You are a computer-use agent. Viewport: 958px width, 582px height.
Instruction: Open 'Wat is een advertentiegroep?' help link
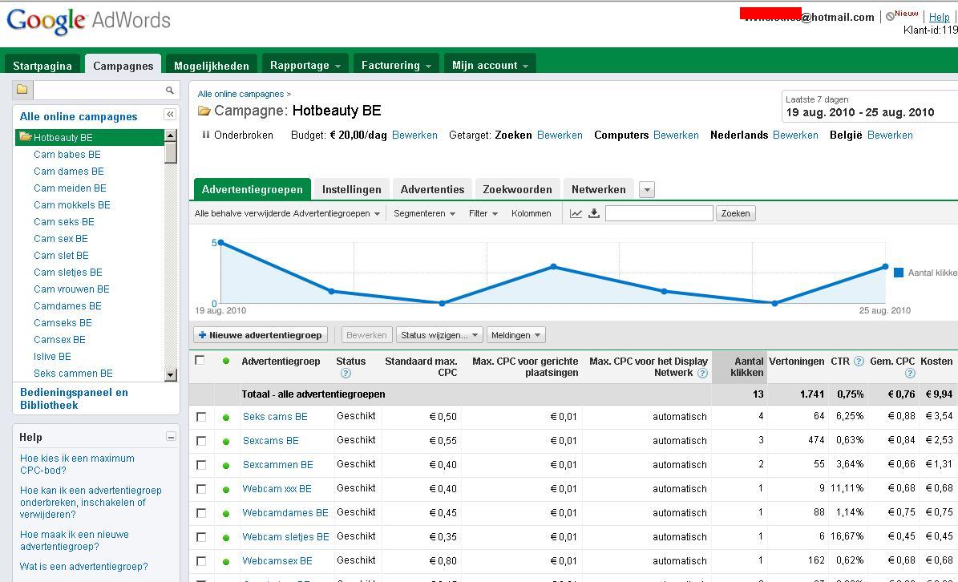pos(83,567)
